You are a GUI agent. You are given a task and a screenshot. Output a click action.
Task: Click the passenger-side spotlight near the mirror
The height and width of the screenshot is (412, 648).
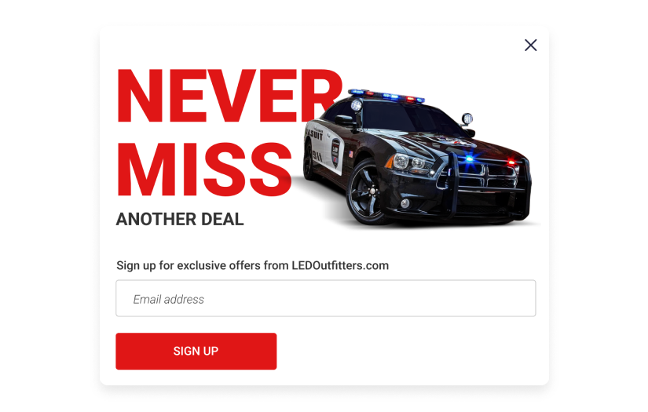click(467, 118)
